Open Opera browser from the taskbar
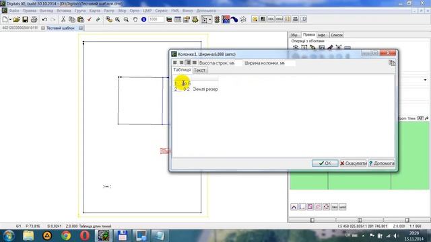Image resolution: width=431 pixels, height=242 pixels. coord(85,236)
